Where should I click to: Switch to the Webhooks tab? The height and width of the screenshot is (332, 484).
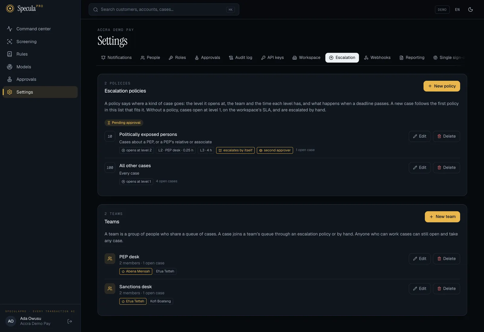click(x=377, y=58)
